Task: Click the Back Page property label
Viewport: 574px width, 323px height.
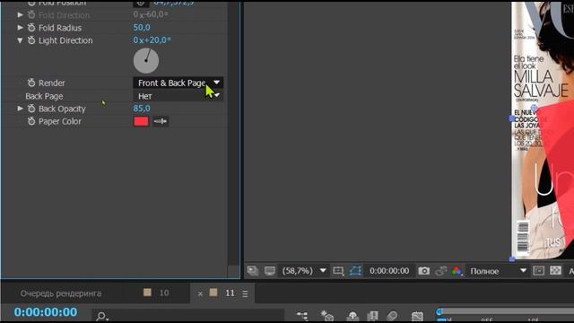Action: click(44, 96)
